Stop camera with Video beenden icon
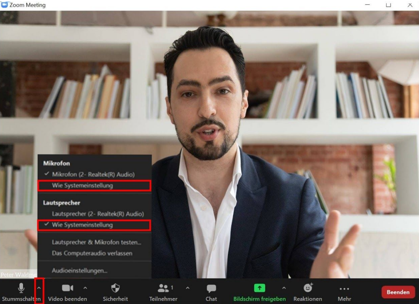Viewport: 419px width, 304px height. tap(68, 288)
